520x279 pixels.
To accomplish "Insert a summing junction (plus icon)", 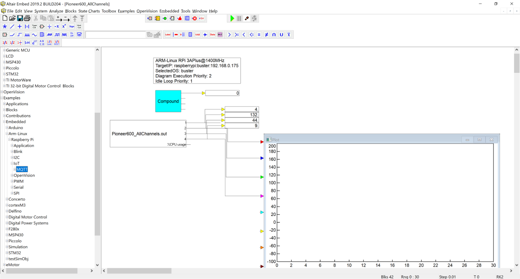I will click(x=20, y=26).
